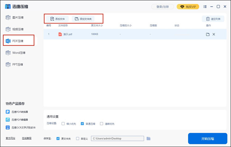231x147 pixels.
Task: Enable 清晰优先 compression checkbox
Action: click(x=102, y=124)
